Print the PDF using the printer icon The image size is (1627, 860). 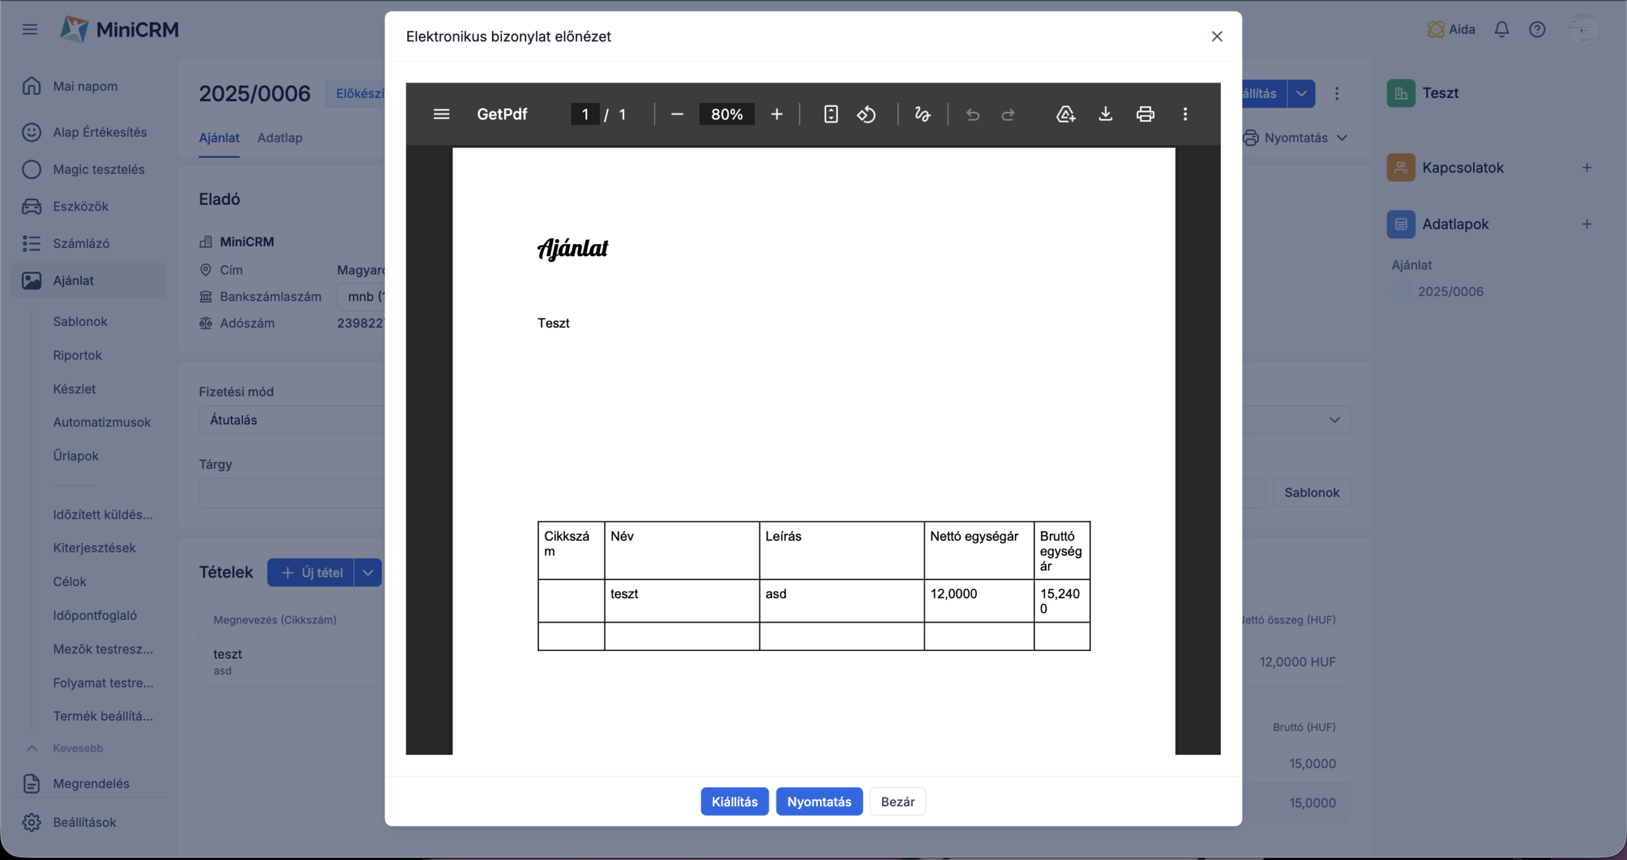(1145, 114)
